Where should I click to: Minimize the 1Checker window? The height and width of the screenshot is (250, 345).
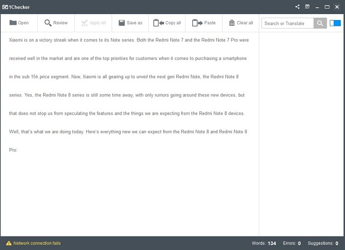[x=317, y=7]
